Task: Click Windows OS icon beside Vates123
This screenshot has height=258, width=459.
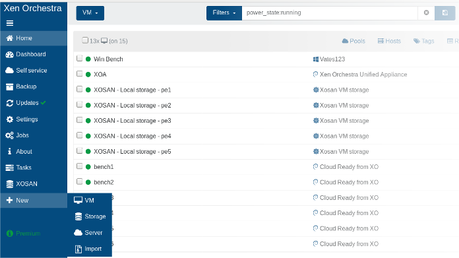Action: pyautogui.click(x=315, y=59)
